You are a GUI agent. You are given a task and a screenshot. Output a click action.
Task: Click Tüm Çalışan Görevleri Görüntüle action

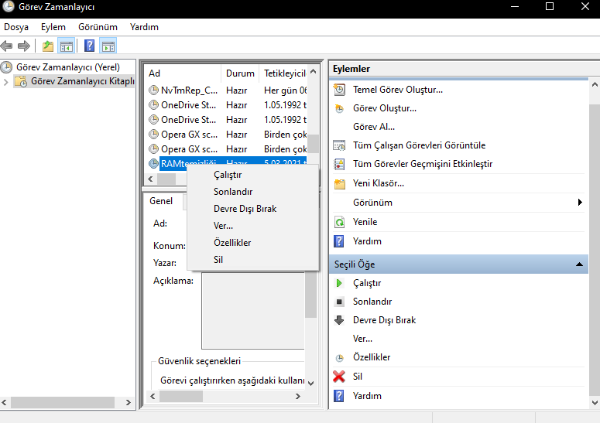419,145
